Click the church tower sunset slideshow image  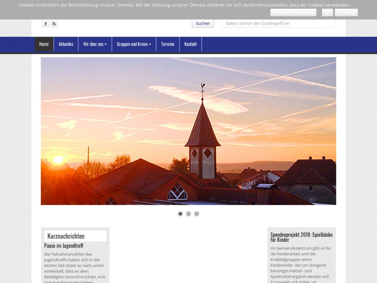tap(188, 131)
